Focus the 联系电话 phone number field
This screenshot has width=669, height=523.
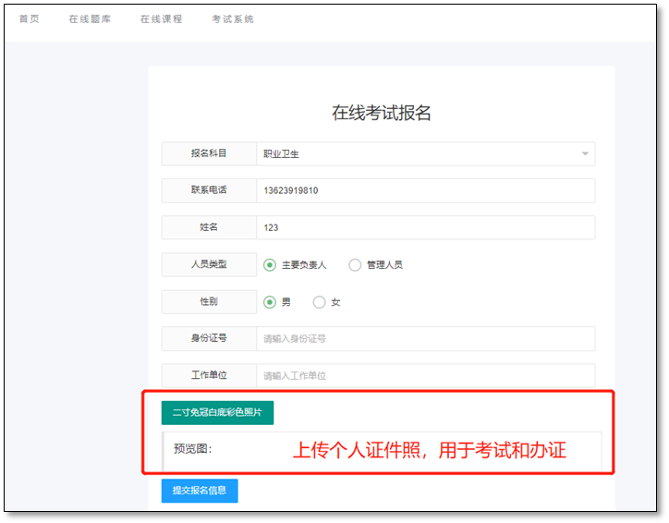tap(425, 191)
